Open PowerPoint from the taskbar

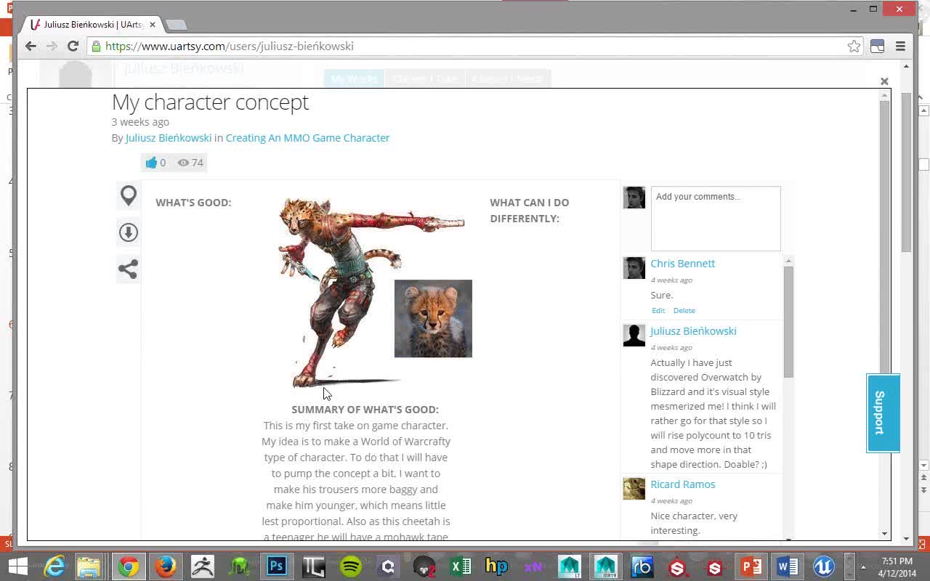pyautogui.click(x=751, y=566)
